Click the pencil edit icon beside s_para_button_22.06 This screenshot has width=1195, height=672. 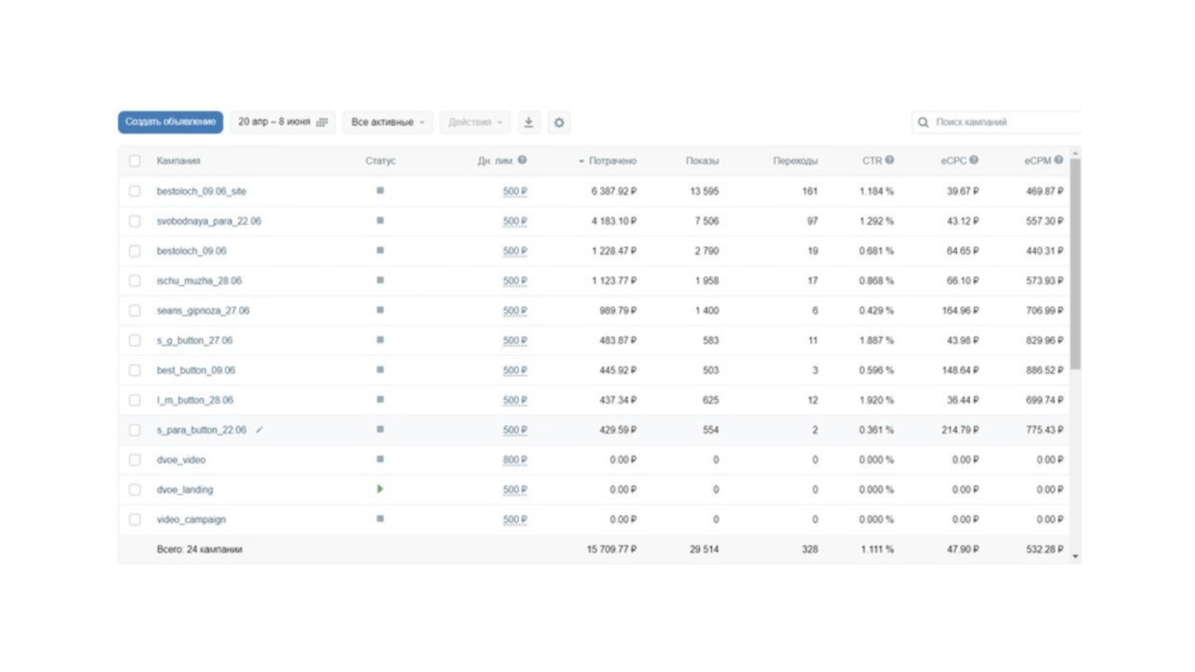(260, 430)
